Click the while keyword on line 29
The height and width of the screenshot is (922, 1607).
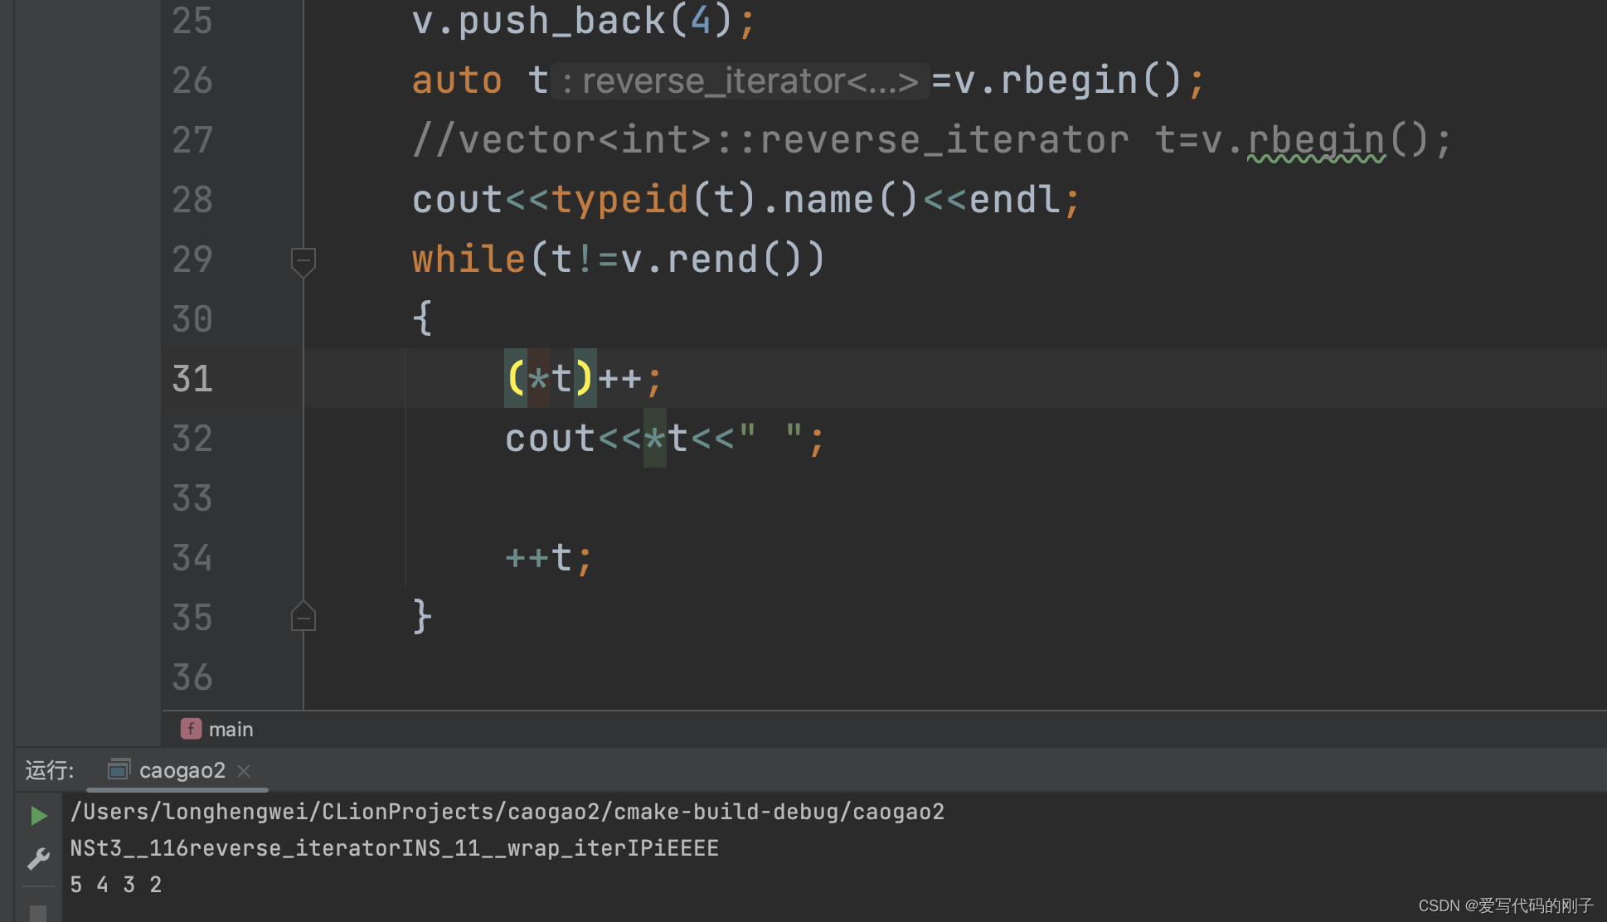469,260
